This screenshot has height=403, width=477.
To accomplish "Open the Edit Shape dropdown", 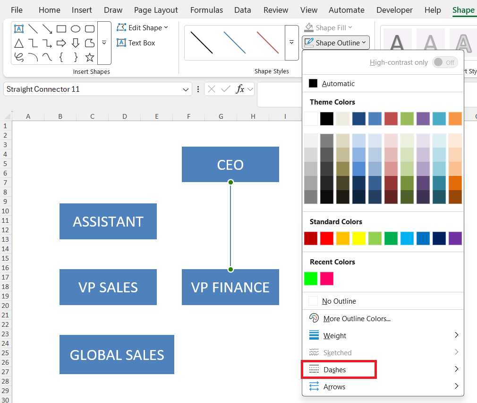I will tap(142, 28).
